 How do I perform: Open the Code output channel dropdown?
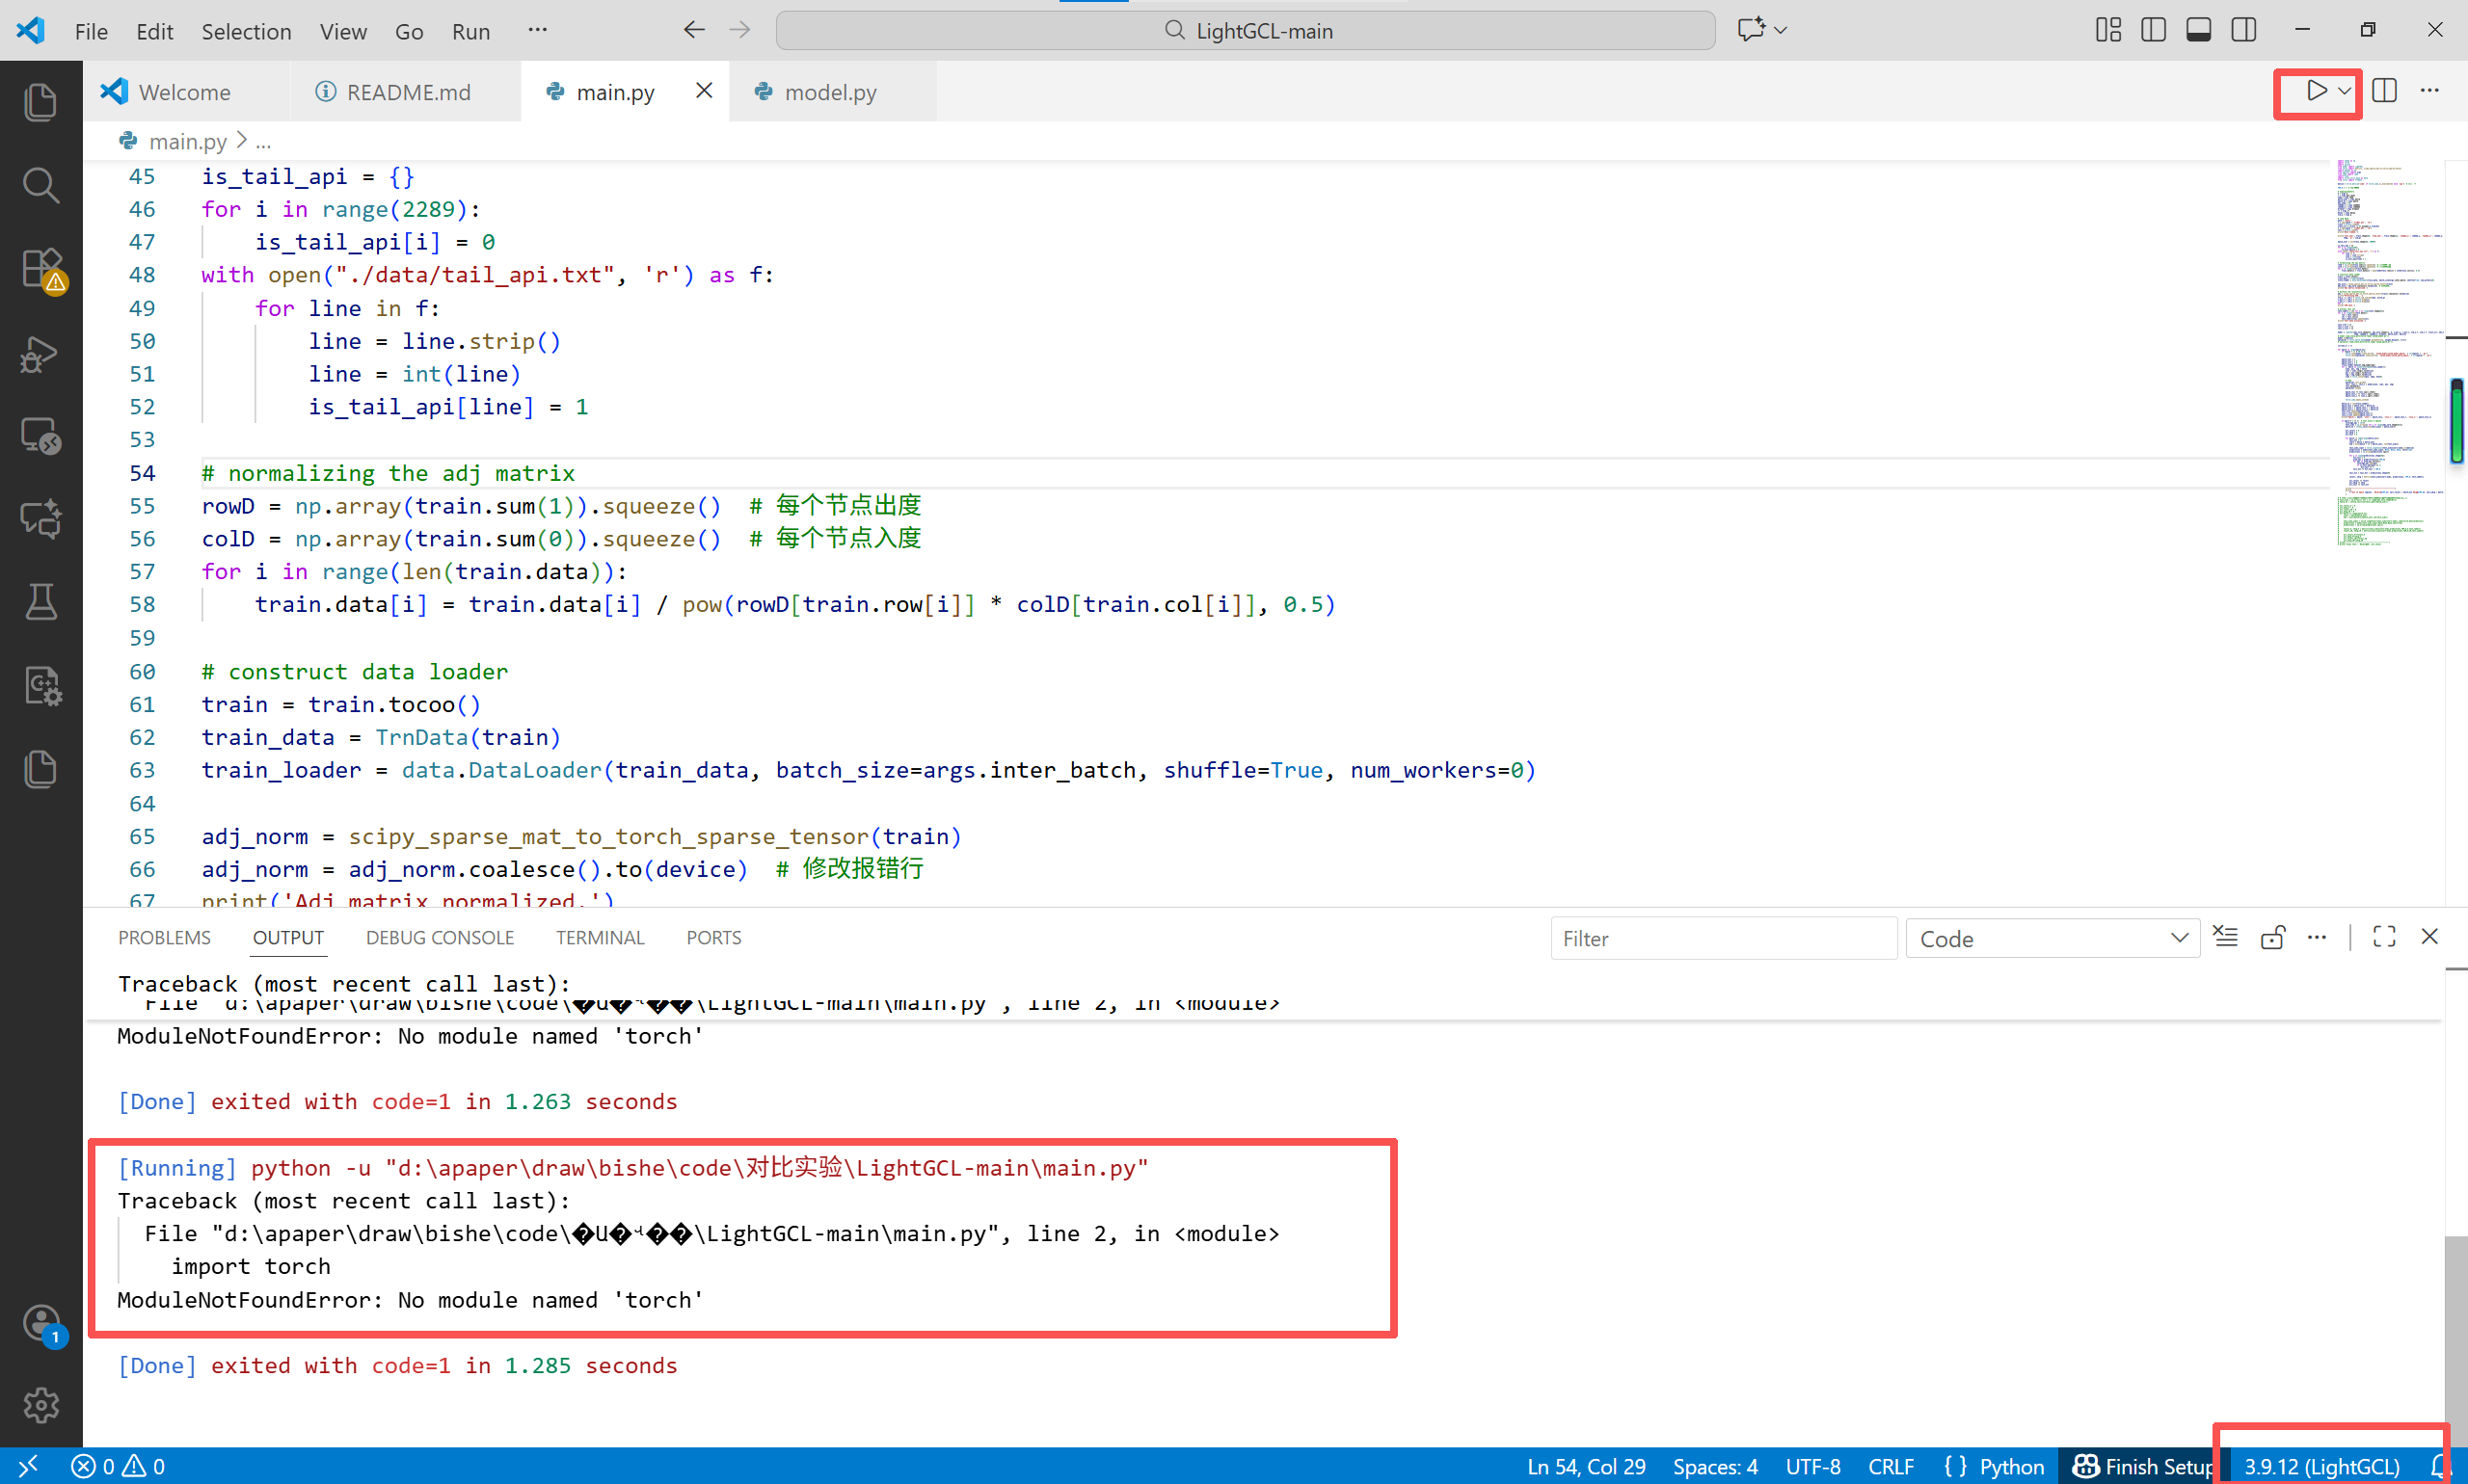coord(2051,938)
